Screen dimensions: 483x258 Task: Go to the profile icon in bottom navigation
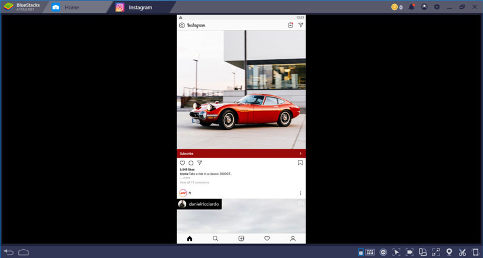(x=293, y=239)
